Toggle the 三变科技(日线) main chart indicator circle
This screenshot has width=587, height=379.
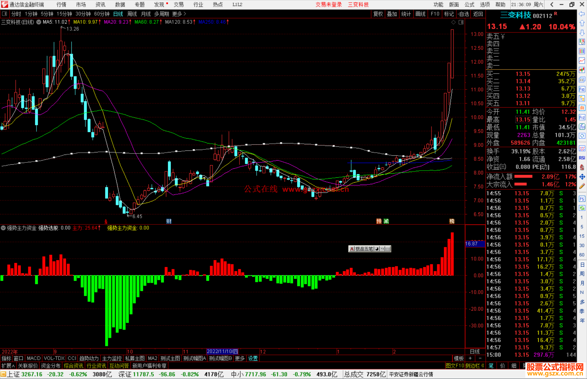(39, 22)
